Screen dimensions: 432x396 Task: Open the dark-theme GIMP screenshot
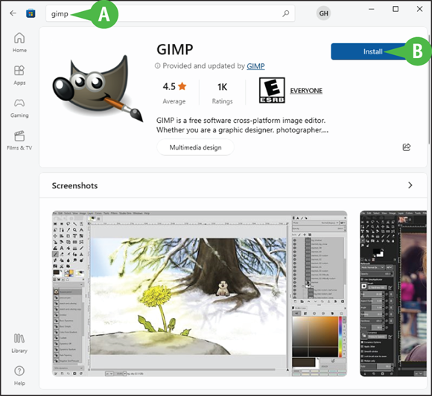[x=393, y=293]
